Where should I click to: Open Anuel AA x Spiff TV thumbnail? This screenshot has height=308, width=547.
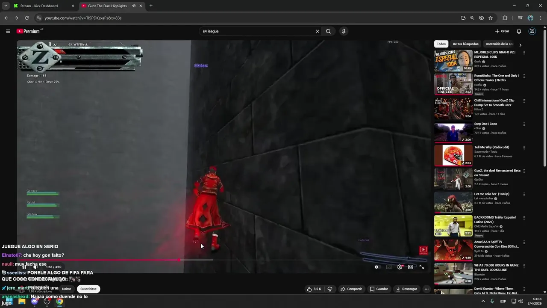click(x=453, y=250)
